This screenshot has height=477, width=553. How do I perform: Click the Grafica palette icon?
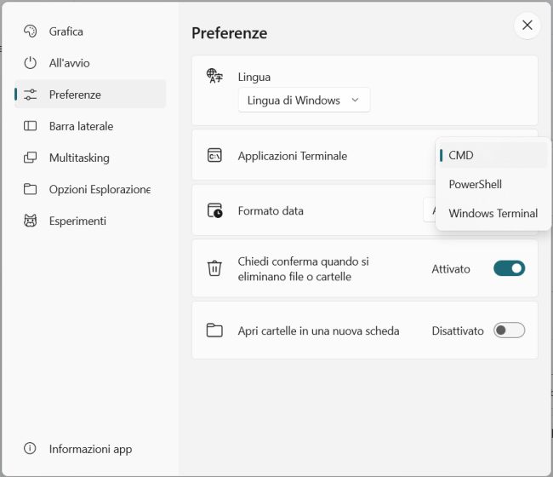(x=31, y=32)
